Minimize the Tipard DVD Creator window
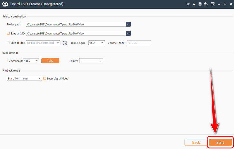The height and width of the screenshot is (149, 234). (219, 4)
